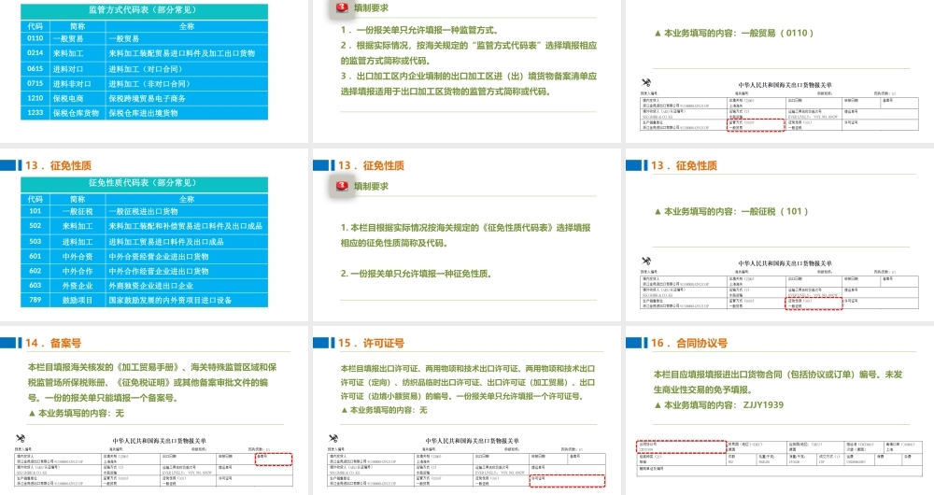
Task: Click the 保税电商 cell
Action: click(x=78, y=98)
